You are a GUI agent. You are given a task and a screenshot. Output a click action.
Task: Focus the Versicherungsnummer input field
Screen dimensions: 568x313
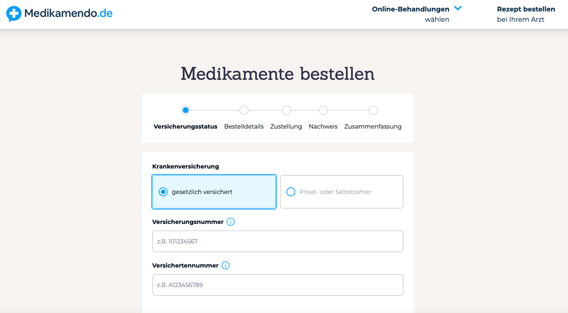click(x=278, y=241)
